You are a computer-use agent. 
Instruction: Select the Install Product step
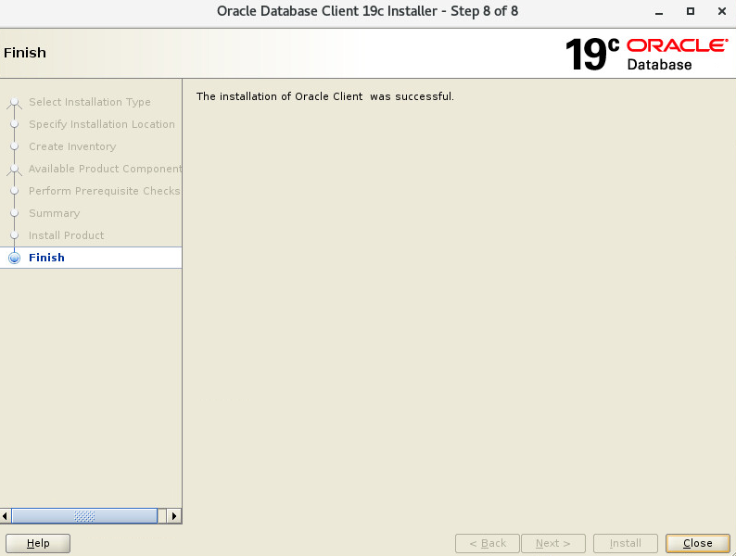pos(66,235)
